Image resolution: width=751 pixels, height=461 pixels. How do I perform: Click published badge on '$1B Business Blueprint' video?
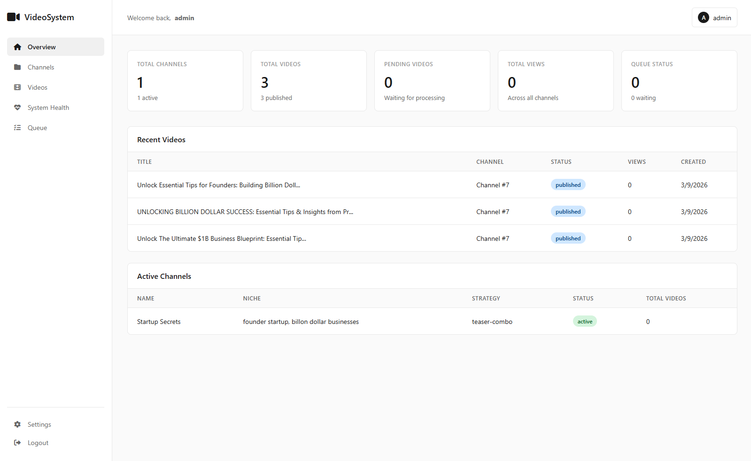tap(568, 238)
